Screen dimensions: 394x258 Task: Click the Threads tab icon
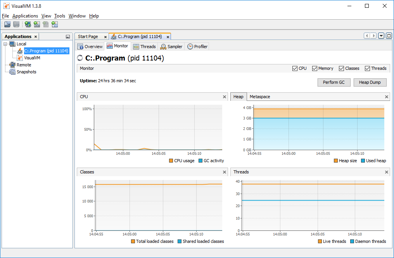tap(136, 47)
